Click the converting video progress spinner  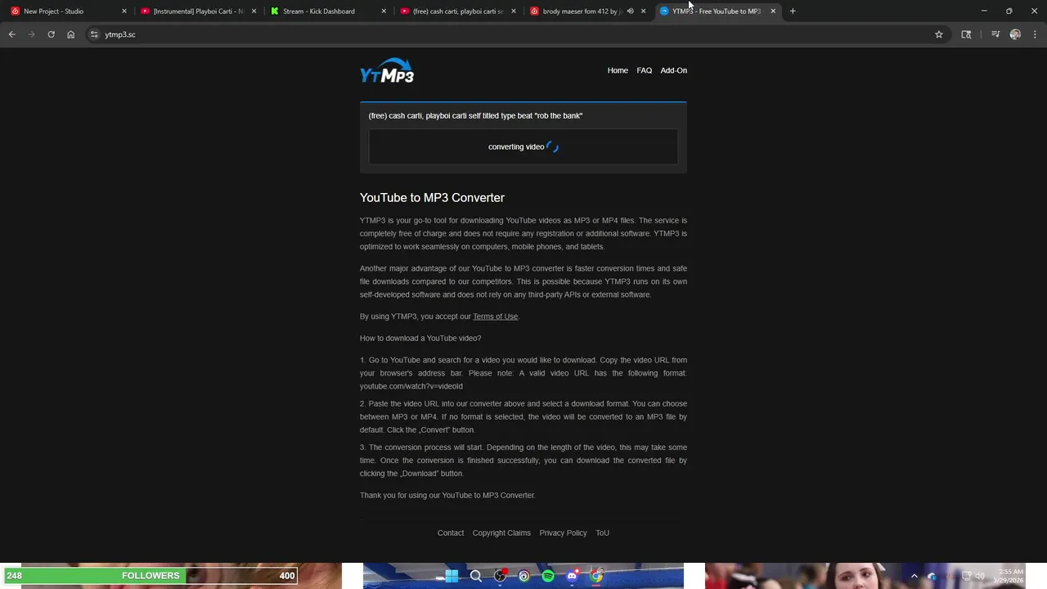click(x=553, y=146)
